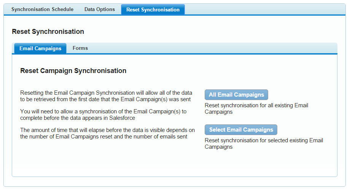Click the empty top tab bar beside Reset Synchronisation
This screenshot has height=194, width=350.
pyautogui.click(x=265, y=10)
